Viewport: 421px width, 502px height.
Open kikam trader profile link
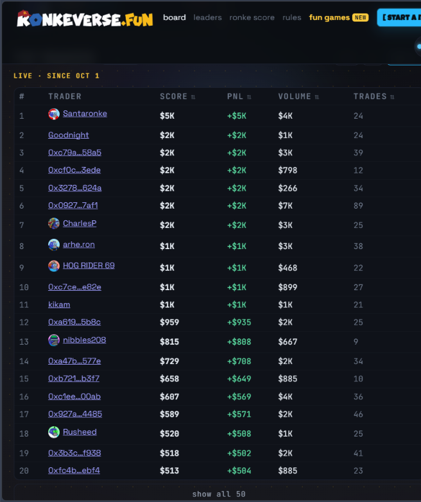(59, 304)
